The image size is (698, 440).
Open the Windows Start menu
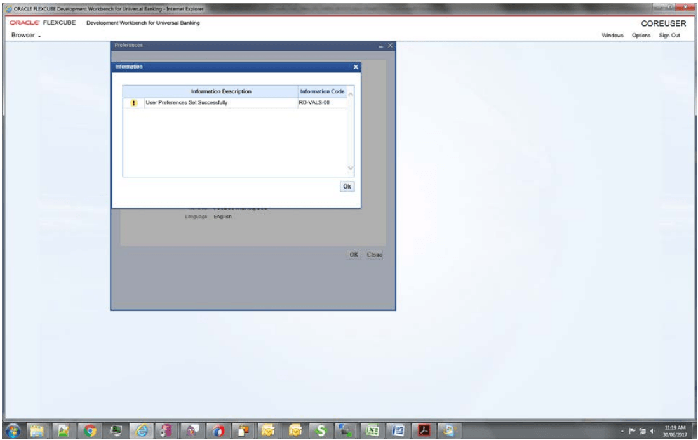click(x=13, y=430)
